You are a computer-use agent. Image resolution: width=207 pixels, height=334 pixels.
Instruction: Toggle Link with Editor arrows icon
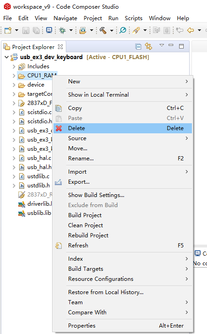[149, 46]
